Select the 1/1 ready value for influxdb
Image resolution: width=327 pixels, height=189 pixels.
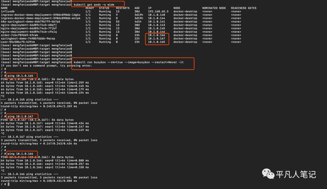point(88,11)
